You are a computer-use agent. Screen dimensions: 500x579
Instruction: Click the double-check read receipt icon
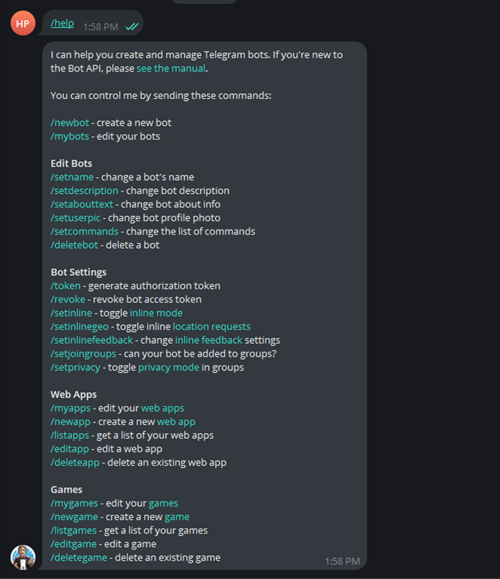[132, 26]
